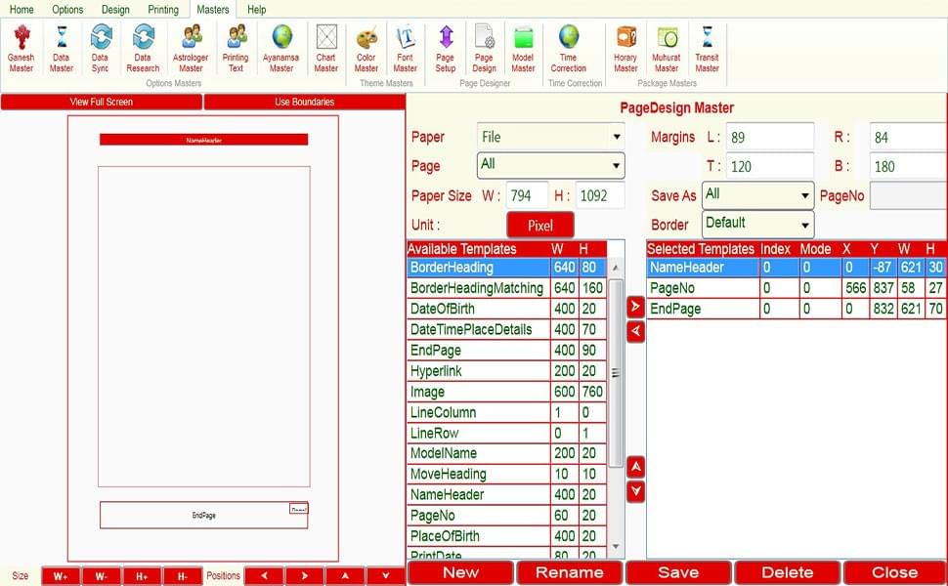
Task: Click the Rename button
Action: tap(570, 572)
